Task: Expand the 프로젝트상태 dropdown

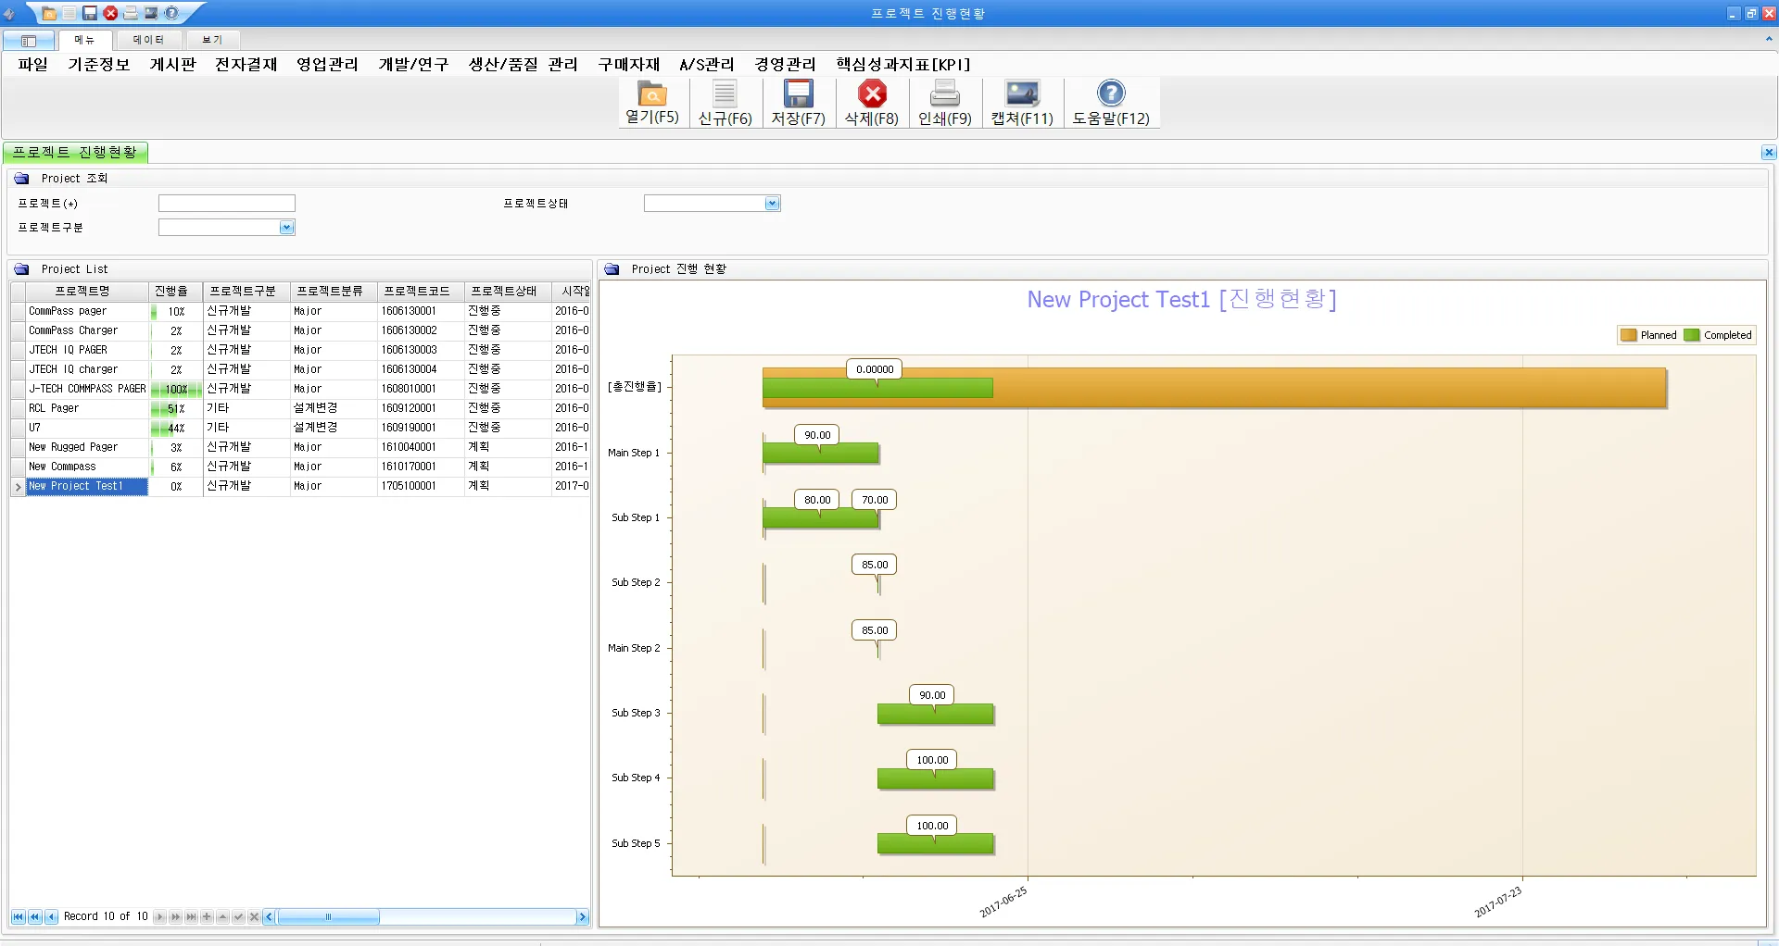Action: [772, 204]
